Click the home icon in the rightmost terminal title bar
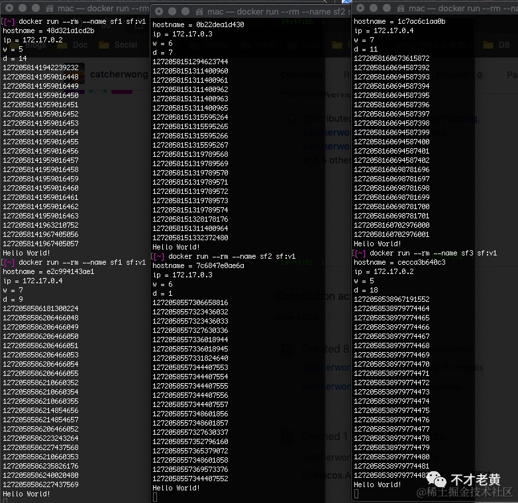 [401, 8]
